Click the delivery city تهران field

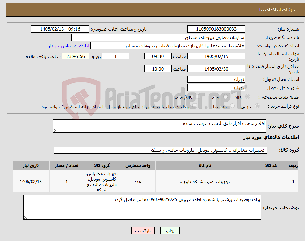(216, 88)
